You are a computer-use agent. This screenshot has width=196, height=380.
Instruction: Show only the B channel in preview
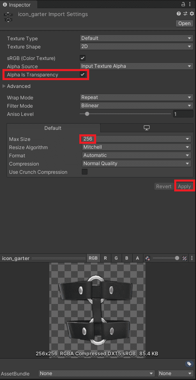pos(127,258)
